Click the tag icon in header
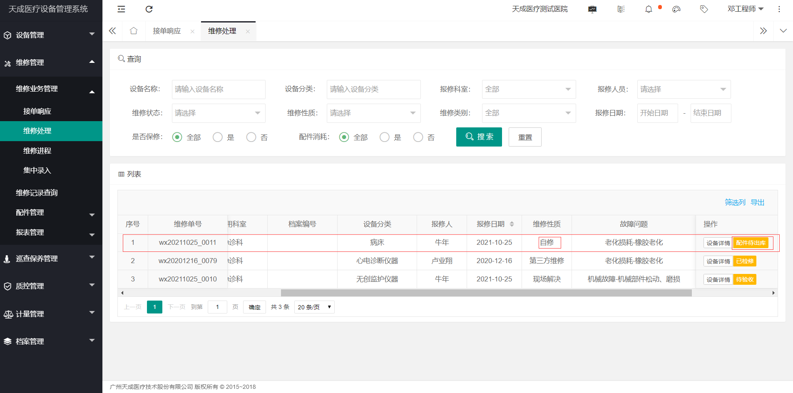The height and width of the screenshot is (393, 793). [x=704, y=9]
